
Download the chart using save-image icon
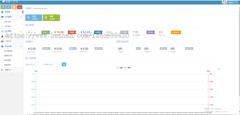pos(219,68)
